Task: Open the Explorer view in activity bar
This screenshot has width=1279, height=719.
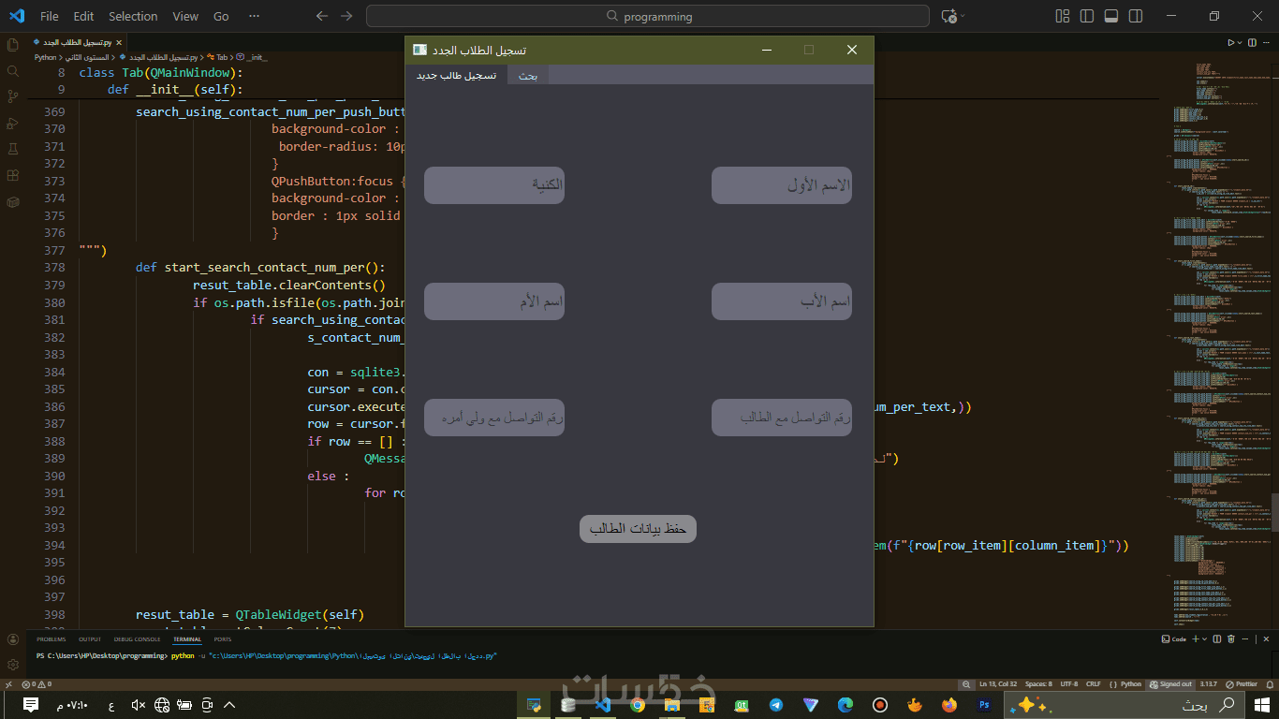Action: pos(13,44)
